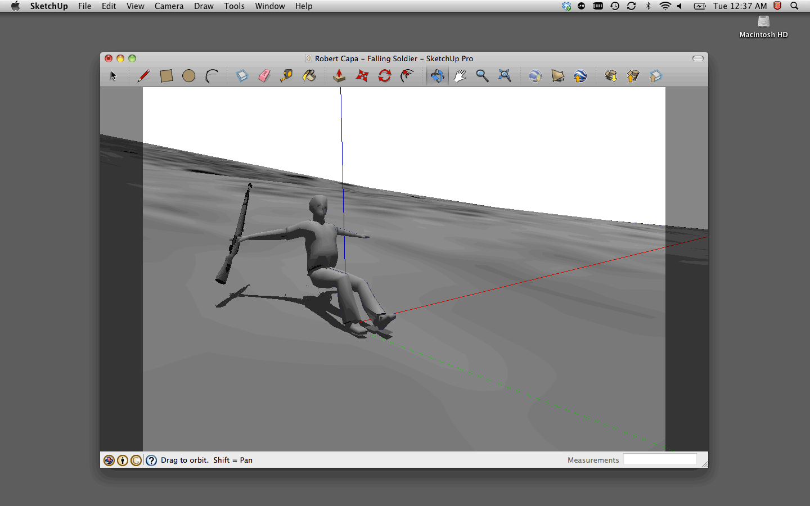810x506 pixels.
Task: Click the Time Machine menu bar icon
Action: click(x=615, y=6)
